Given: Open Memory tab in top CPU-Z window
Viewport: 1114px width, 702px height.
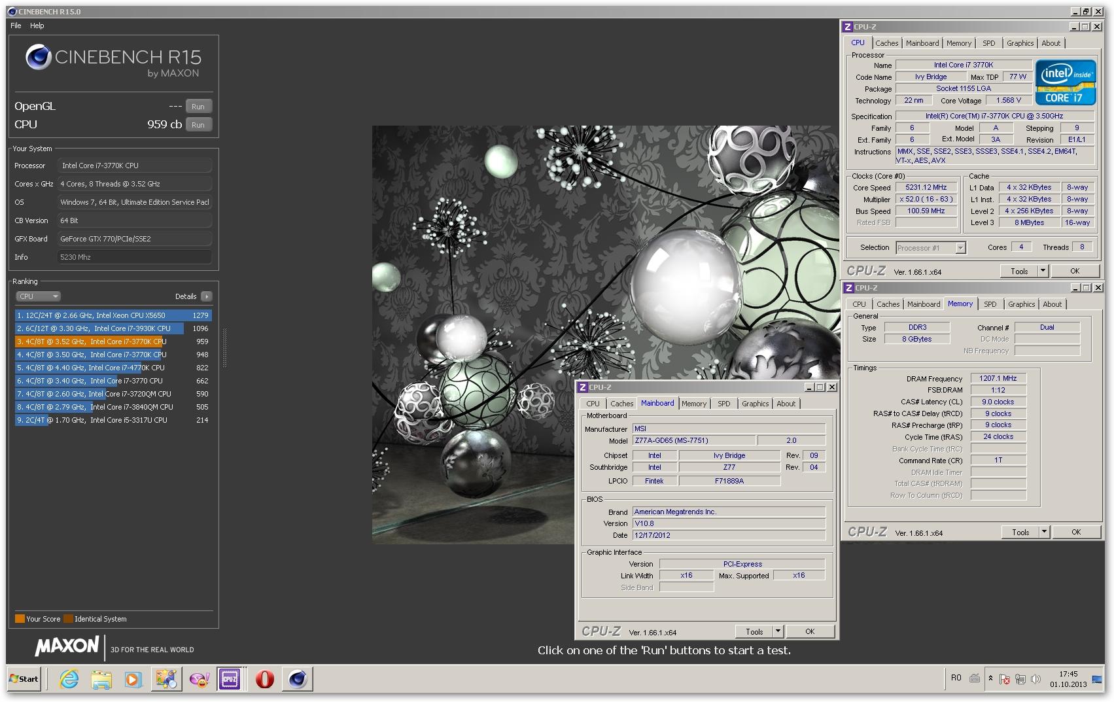Looking at the screenshot, I should pos(958,43).
